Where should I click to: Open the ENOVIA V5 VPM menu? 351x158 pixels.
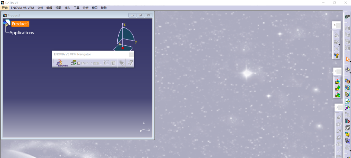pos(22,8)
